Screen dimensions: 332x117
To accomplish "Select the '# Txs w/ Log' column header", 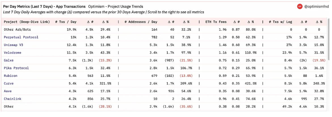I will tap(280, 22).
